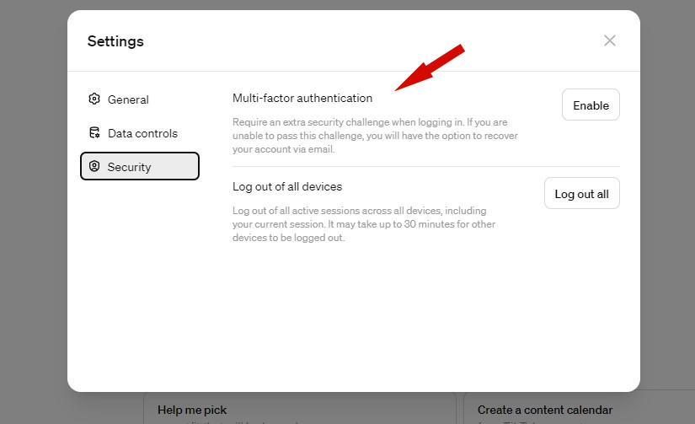Click the dimmed backdrop left of the dialog

point(33,212)
